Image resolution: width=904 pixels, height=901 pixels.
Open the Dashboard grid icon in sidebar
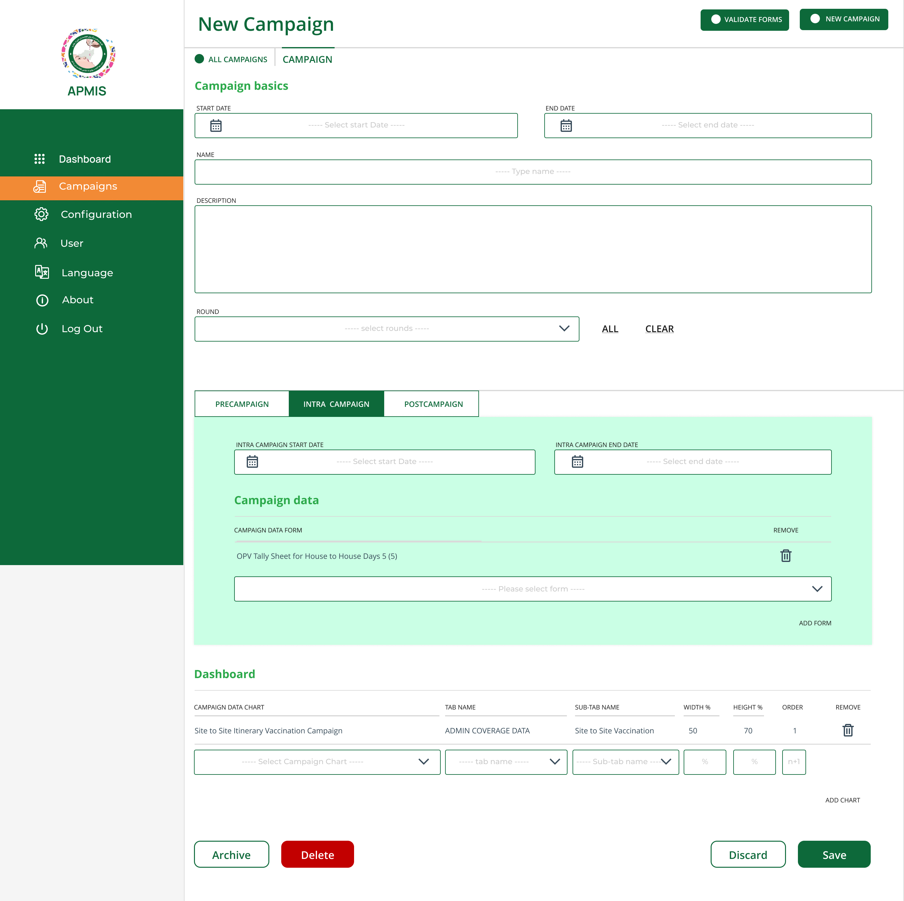(x=40, y=159)
